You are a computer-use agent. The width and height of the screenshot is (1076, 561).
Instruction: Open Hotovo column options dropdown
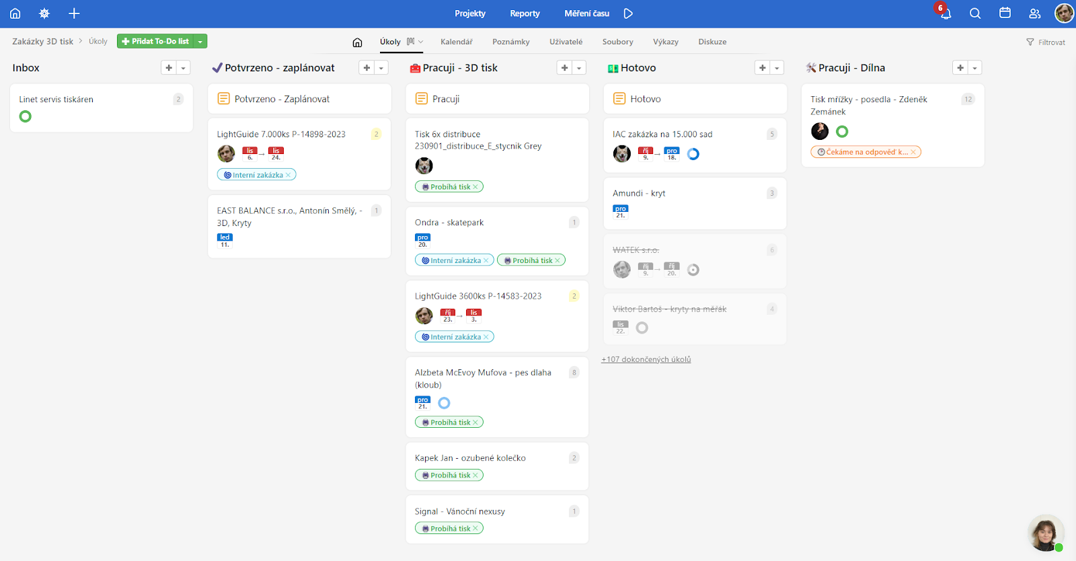click(x=777, y=68)
